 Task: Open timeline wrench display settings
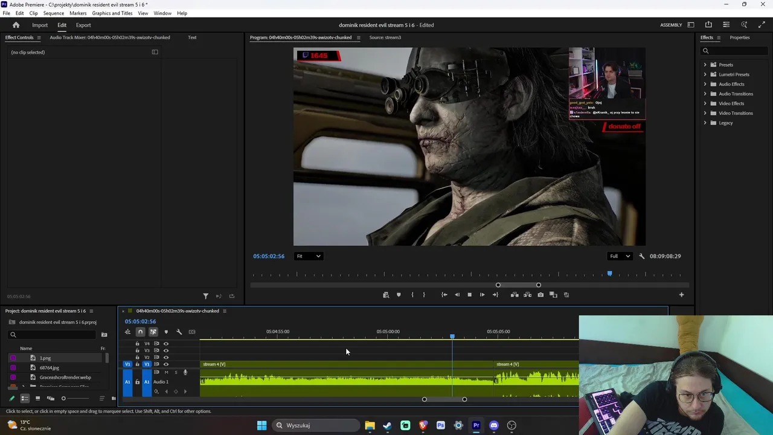(179, 332)
